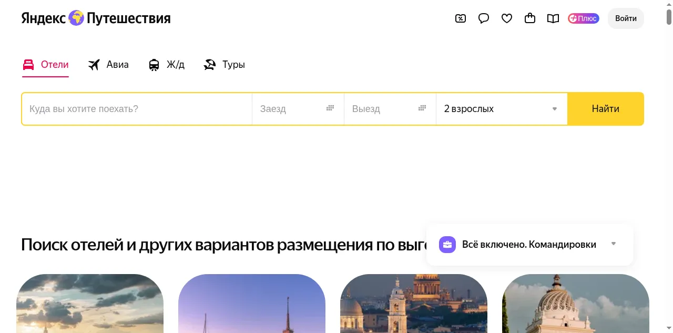Focus the 'Куда вы хотите поехать?' destination field
The width and height of the screenshot is (673, 333).
click(137, 109)
